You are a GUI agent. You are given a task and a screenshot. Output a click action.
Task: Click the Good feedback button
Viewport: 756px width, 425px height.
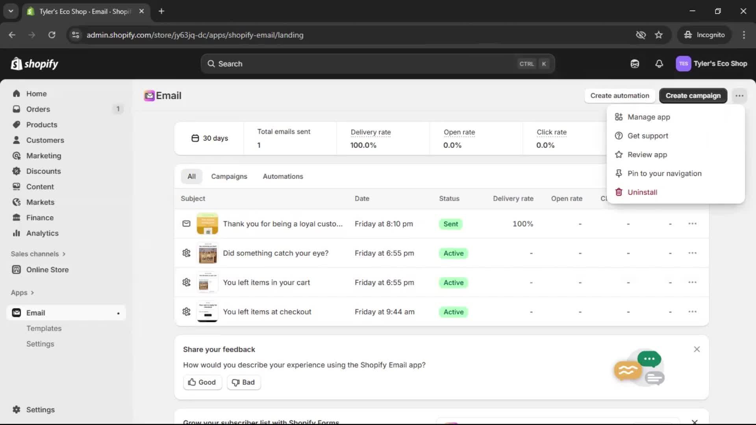(202, 382)
